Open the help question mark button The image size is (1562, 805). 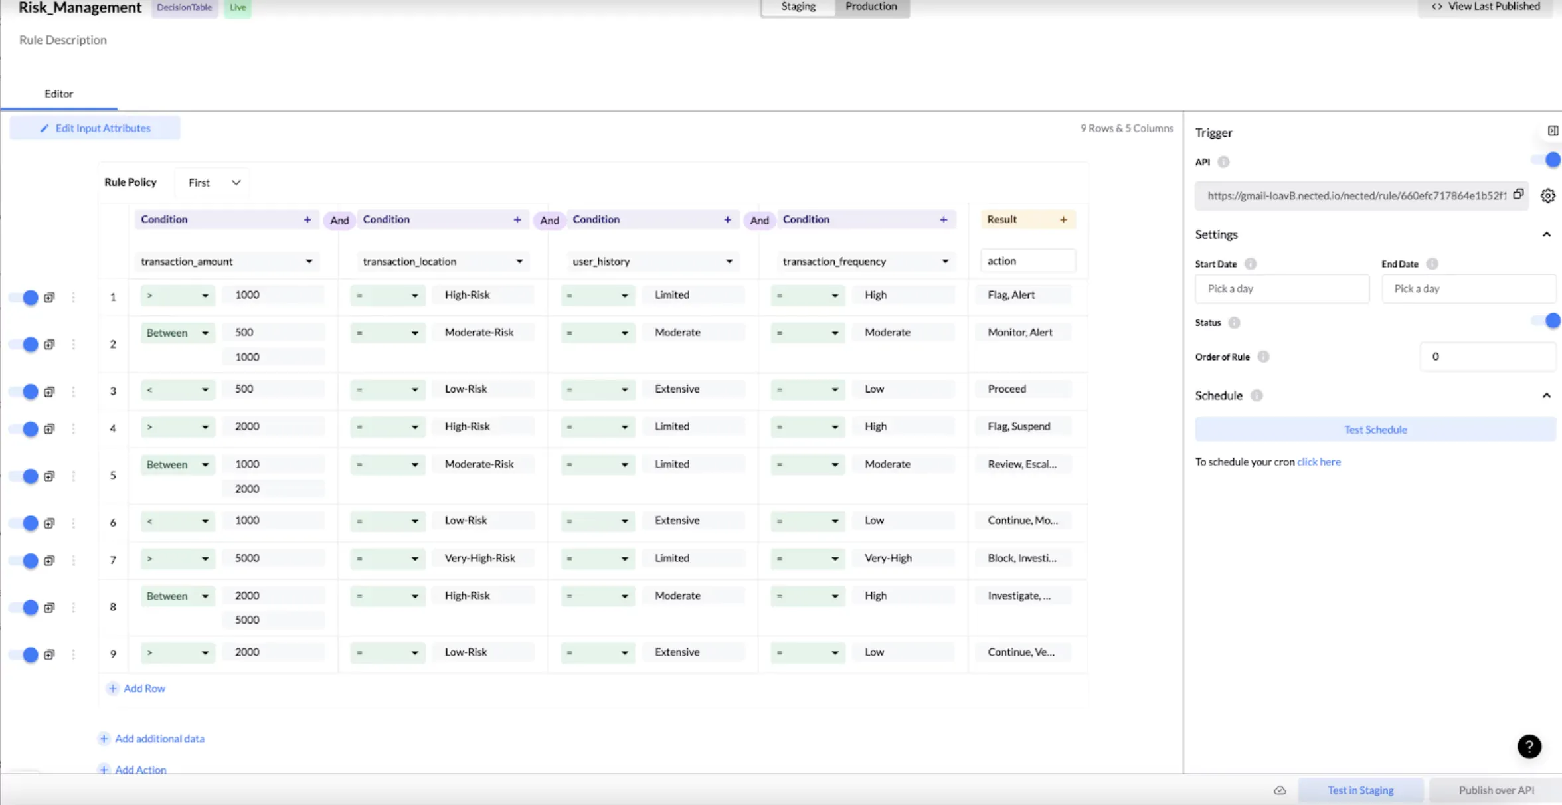(1529, 746)
